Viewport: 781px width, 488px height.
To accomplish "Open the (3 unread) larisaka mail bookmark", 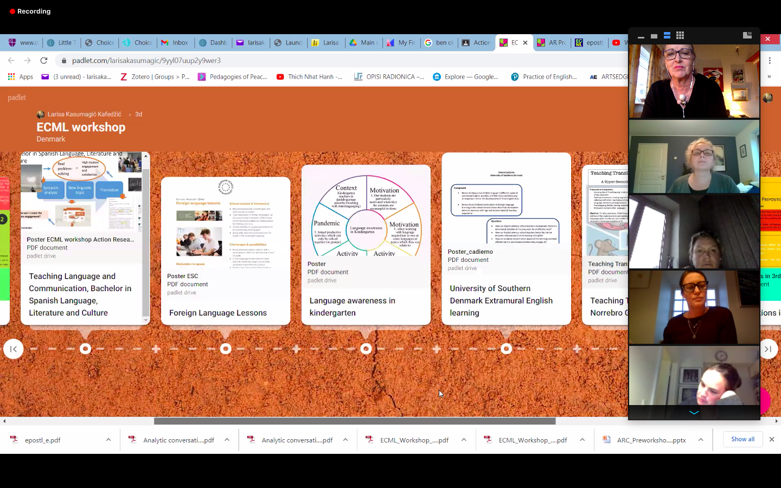I will tap(76, 77).
